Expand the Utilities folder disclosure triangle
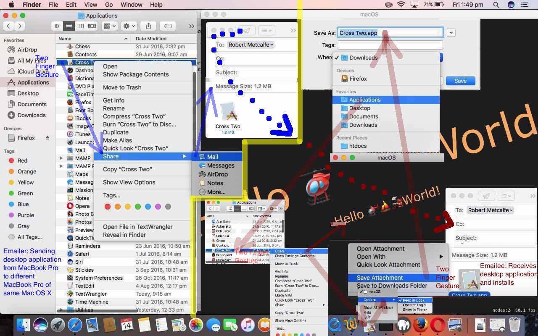This screenshot has width=538, height=336. (x=61, y=310)
